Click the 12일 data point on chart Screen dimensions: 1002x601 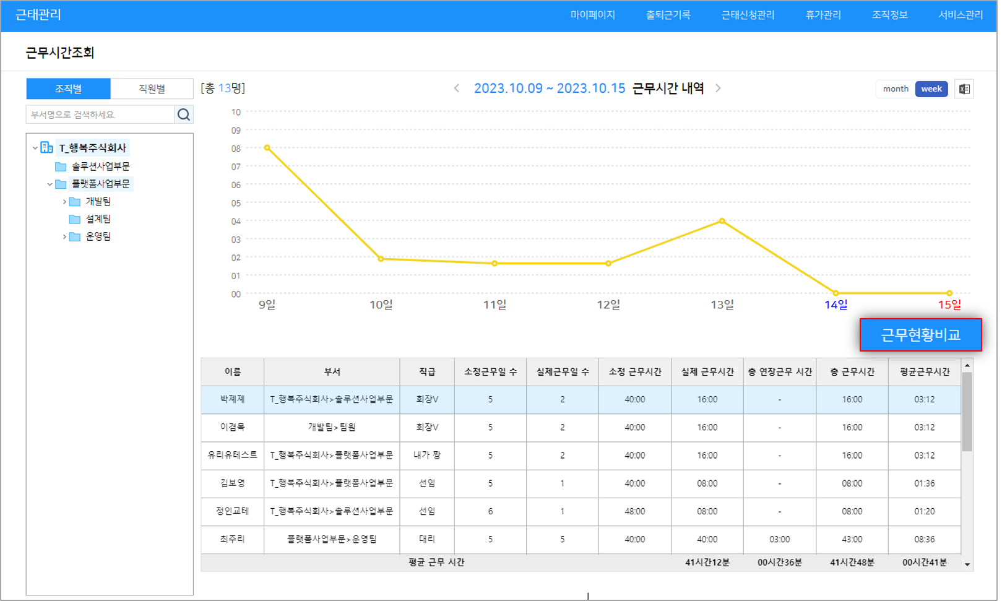click(608, 264)
